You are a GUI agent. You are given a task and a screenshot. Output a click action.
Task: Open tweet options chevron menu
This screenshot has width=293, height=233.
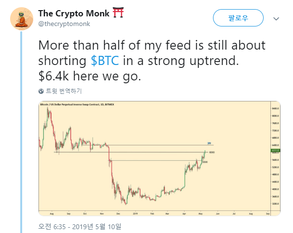pyautogui.click(x=276, y=19)
